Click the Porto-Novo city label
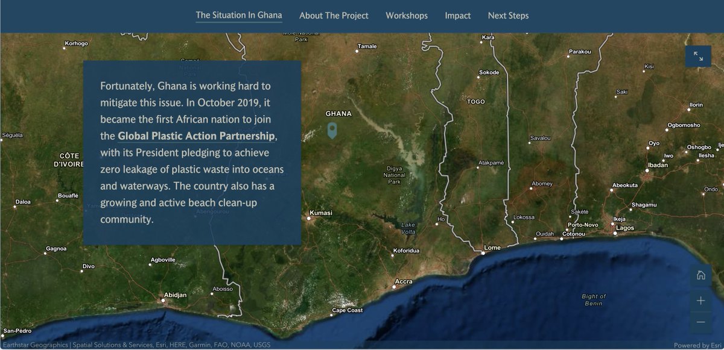724x350 pixels. pyautogui.click(x=582, y=225)
